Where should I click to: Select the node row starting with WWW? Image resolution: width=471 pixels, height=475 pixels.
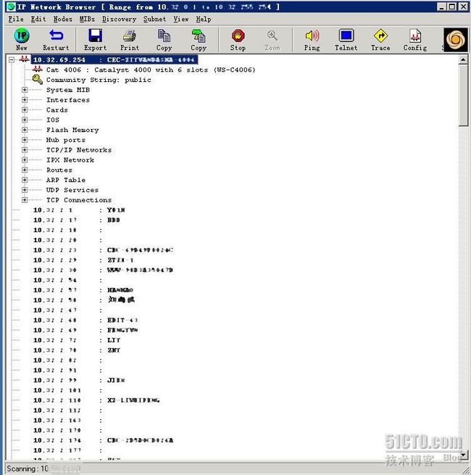[x=103, y=270]
